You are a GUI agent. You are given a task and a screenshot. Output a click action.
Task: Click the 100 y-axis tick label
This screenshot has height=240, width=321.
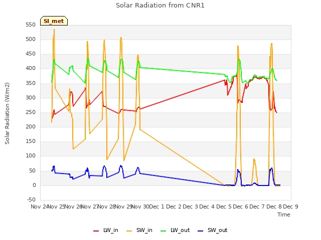31,156
